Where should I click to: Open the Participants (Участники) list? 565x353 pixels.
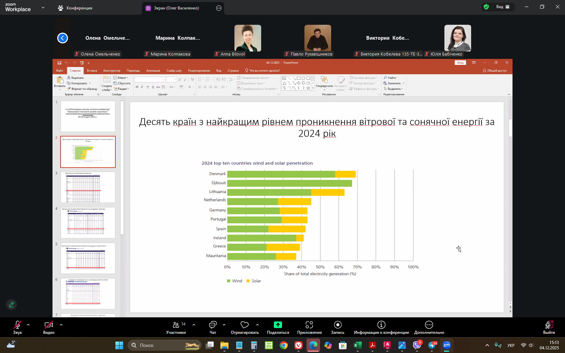tap(176, 327)
